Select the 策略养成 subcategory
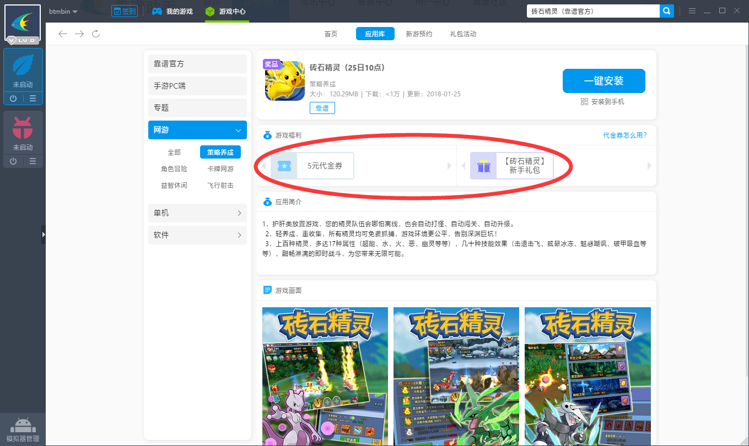 (220, 153)
